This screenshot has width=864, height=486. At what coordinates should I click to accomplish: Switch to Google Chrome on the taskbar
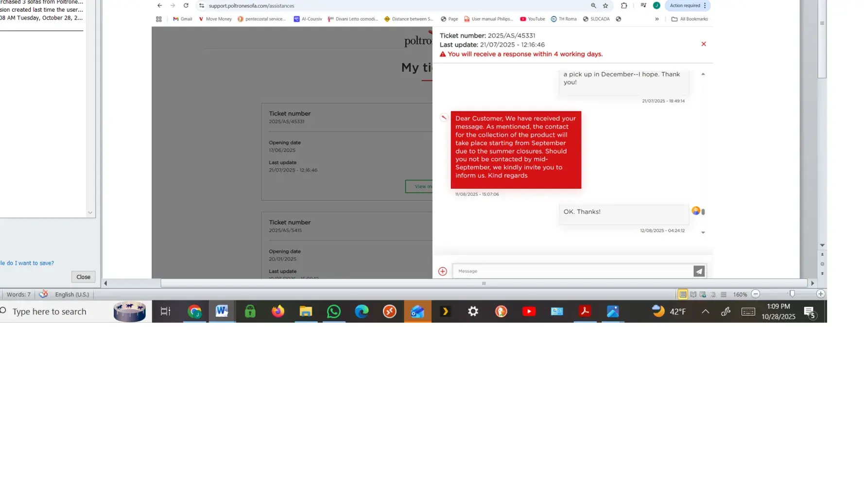[194, 312]
